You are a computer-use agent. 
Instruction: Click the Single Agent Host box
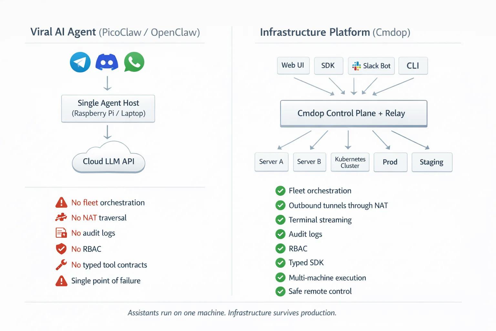108,108
